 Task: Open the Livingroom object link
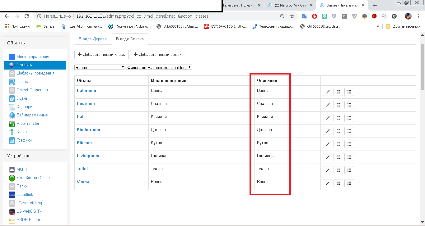88,156
